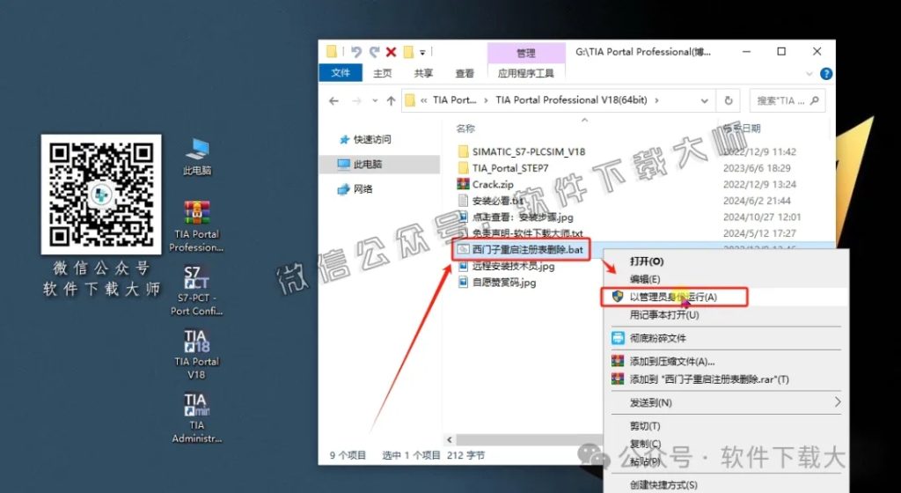Click the chevron after TIA Portal Professional V18(64bit)

click(656, 100)
